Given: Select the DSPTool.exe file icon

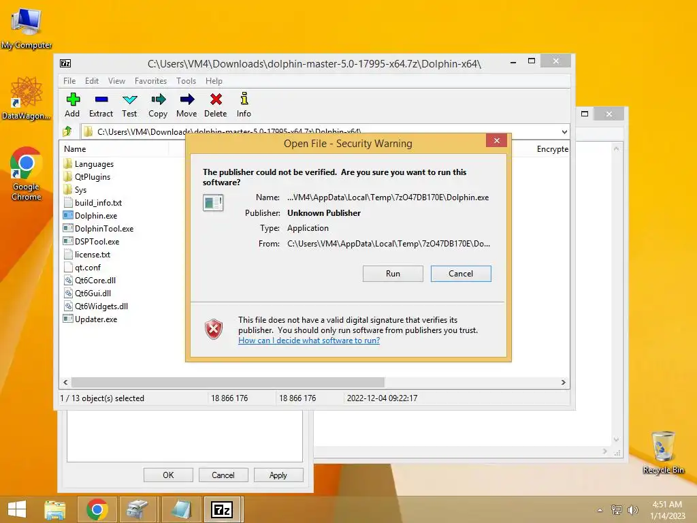Looking at the screenshot, I should [68, 241].
